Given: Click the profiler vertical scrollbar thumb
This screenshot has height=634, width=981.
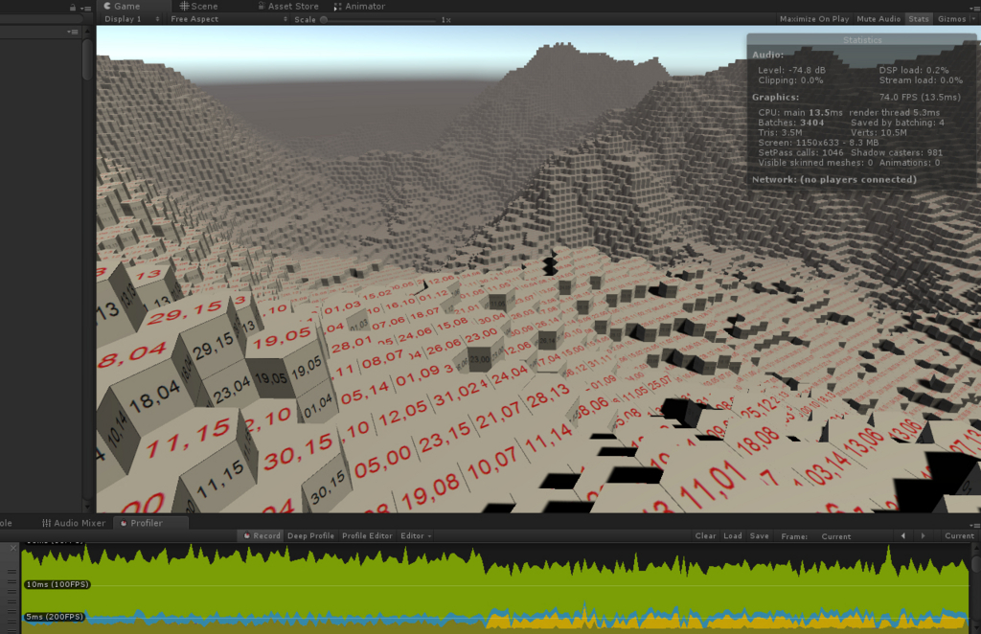Looking at the screenshot, I should [x=975, y=564].
